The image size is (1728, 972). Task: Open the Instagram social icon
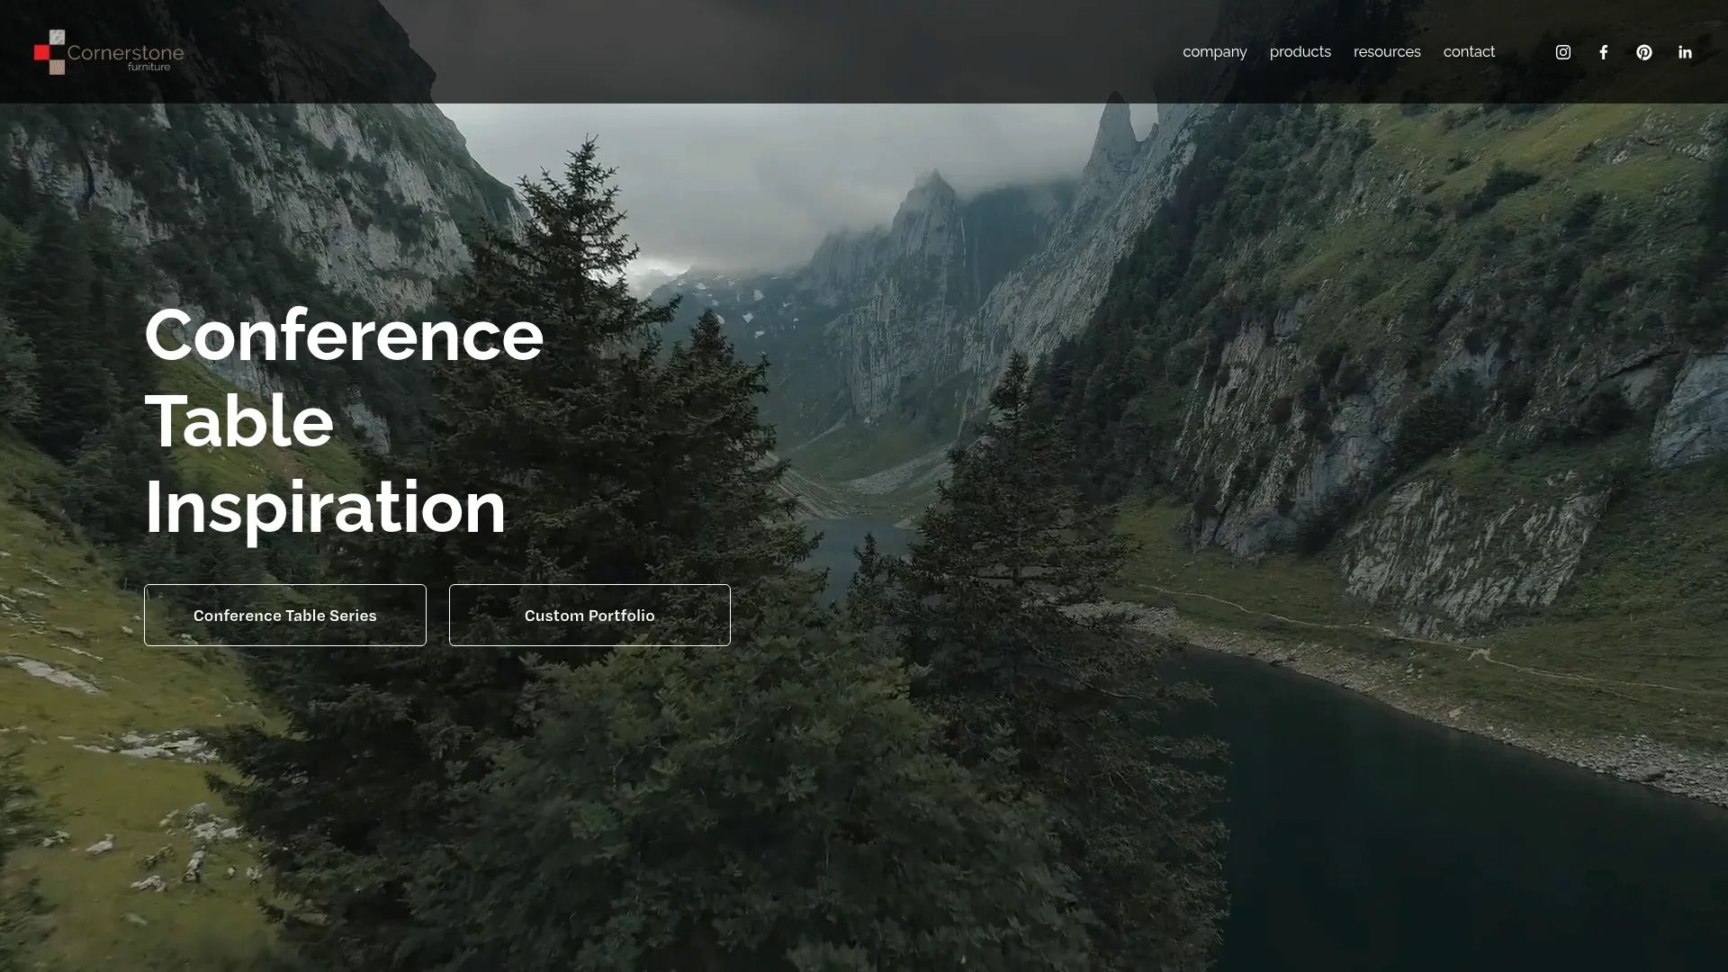click(1563, 52)
